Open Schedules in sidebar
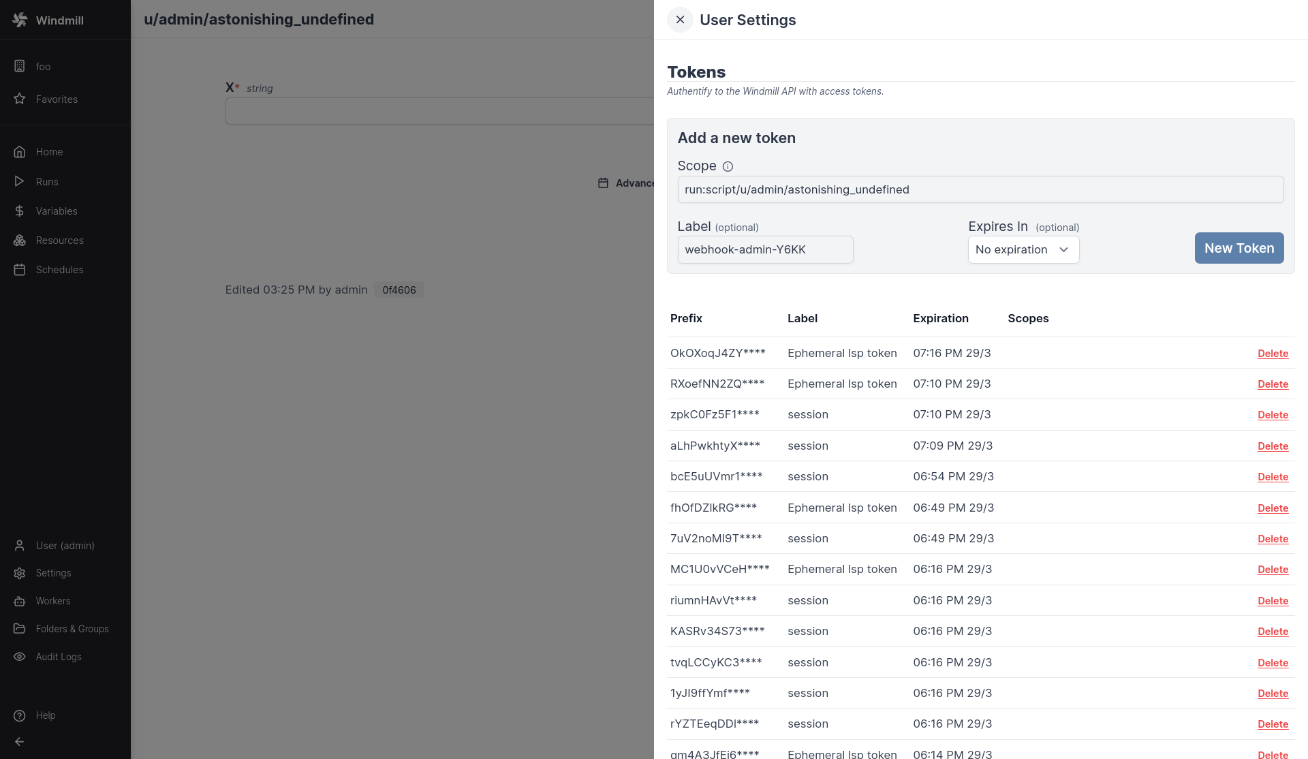Viewport: 1308px width, 759px height. click(x=59, y=270)
